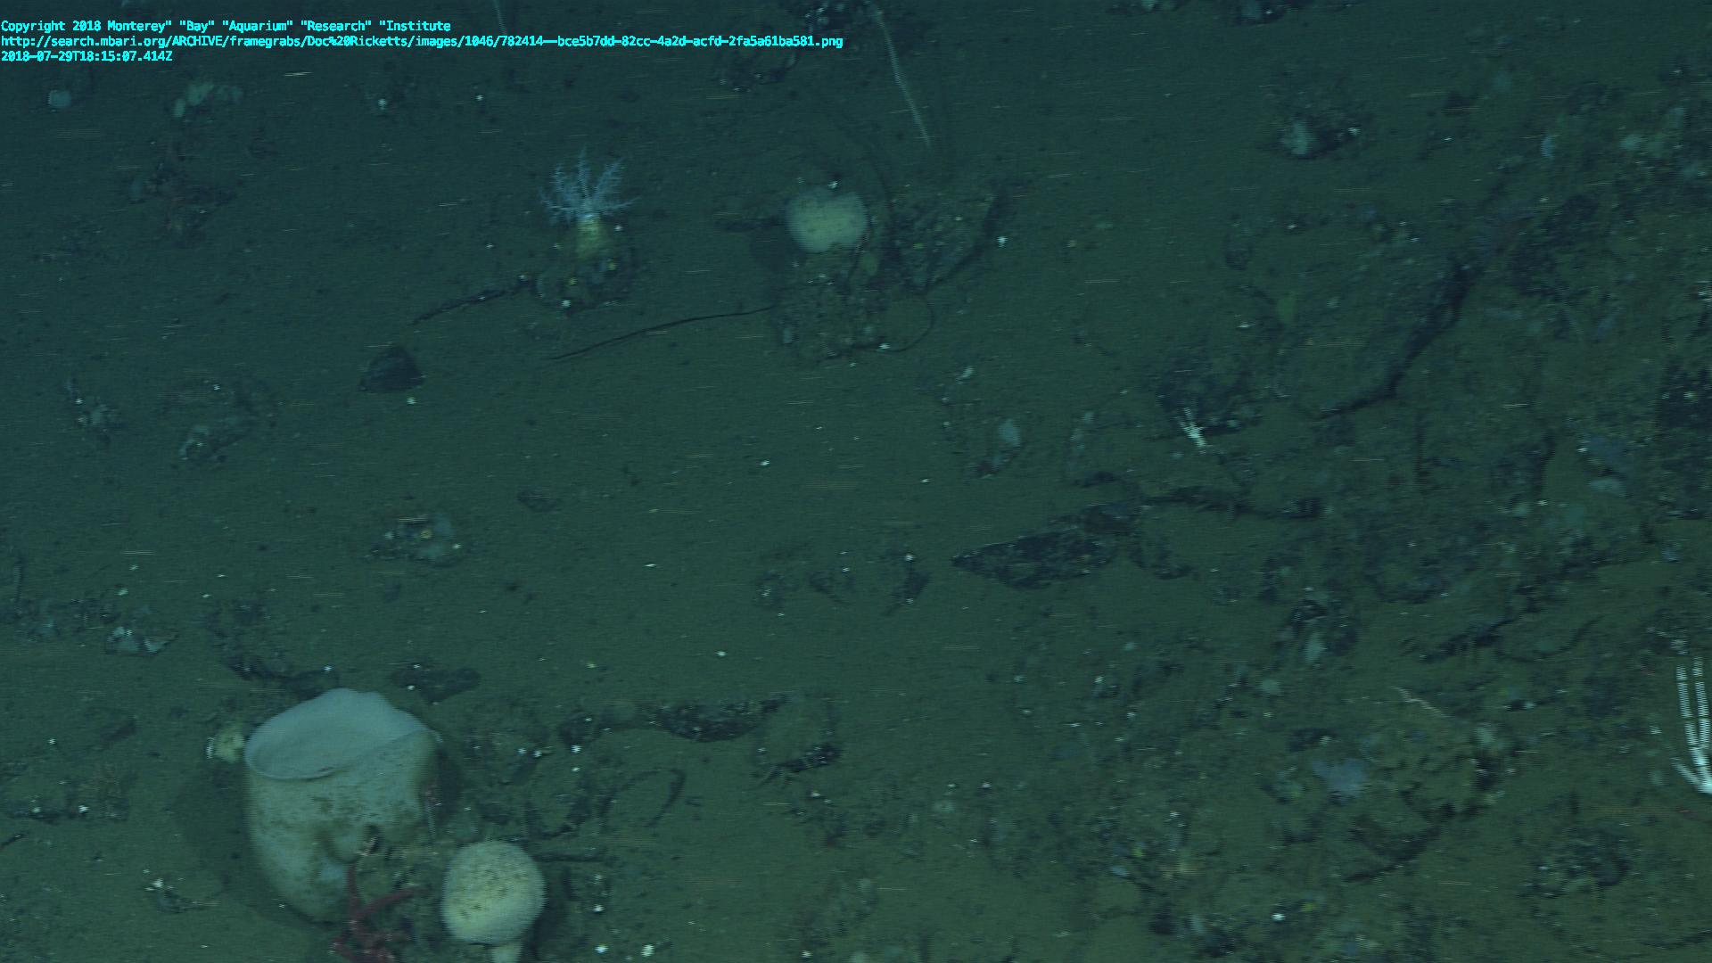Image resolution: width=1712 pixels, height=963 pixels.
Task: Click the copyright 2018 Monterey text line
Action: pyautogui.click(x=226, y=26)
